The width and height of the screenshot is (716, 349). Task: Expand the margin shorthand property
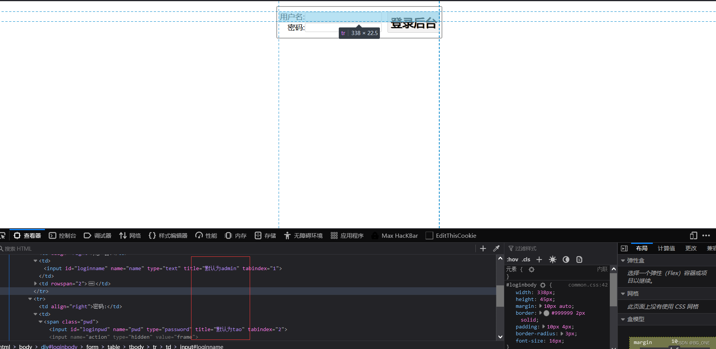tap(541, 306)
